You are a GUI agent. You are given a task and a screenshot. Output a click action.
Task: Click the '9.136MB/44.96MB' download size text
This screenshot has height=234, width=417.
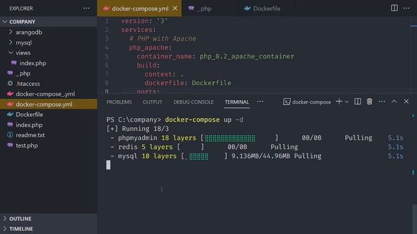261,156
